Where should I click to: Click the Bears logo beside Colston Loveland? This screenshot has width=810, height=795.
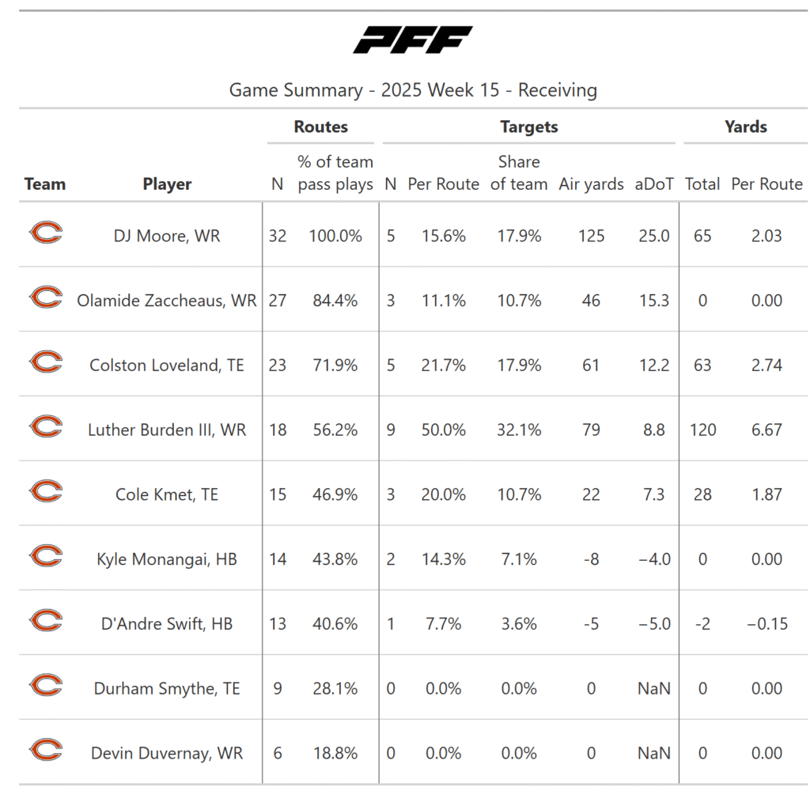coord(45,362)
